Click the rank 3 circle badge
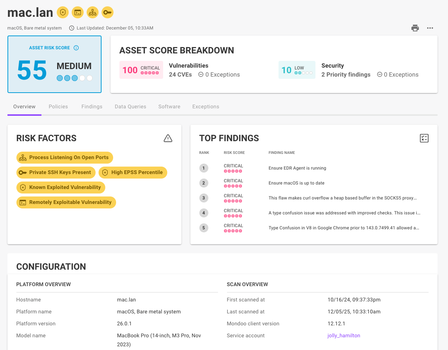The image size is (448, 350). (x=203, y=198)
